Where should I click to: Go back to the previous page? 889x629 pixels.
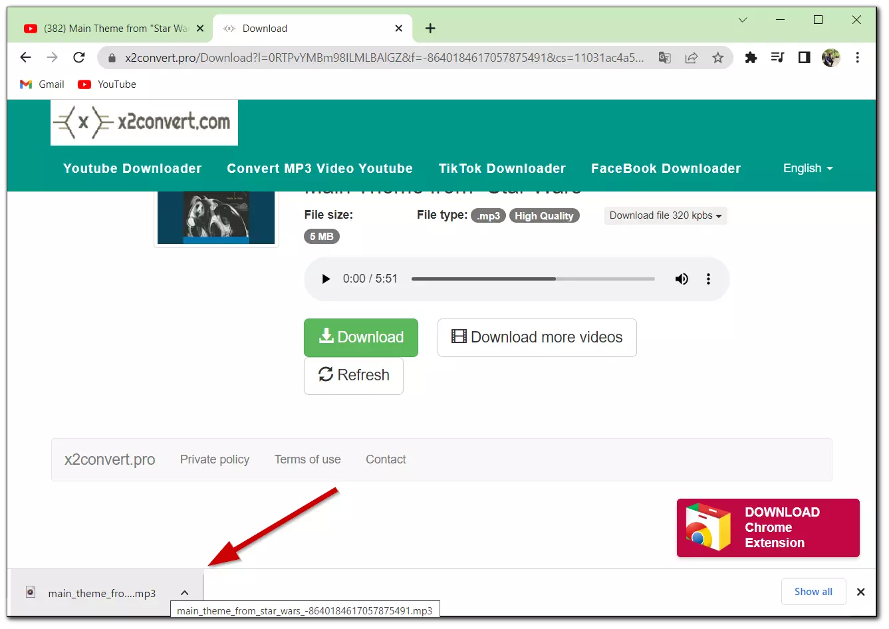(25, 57)
